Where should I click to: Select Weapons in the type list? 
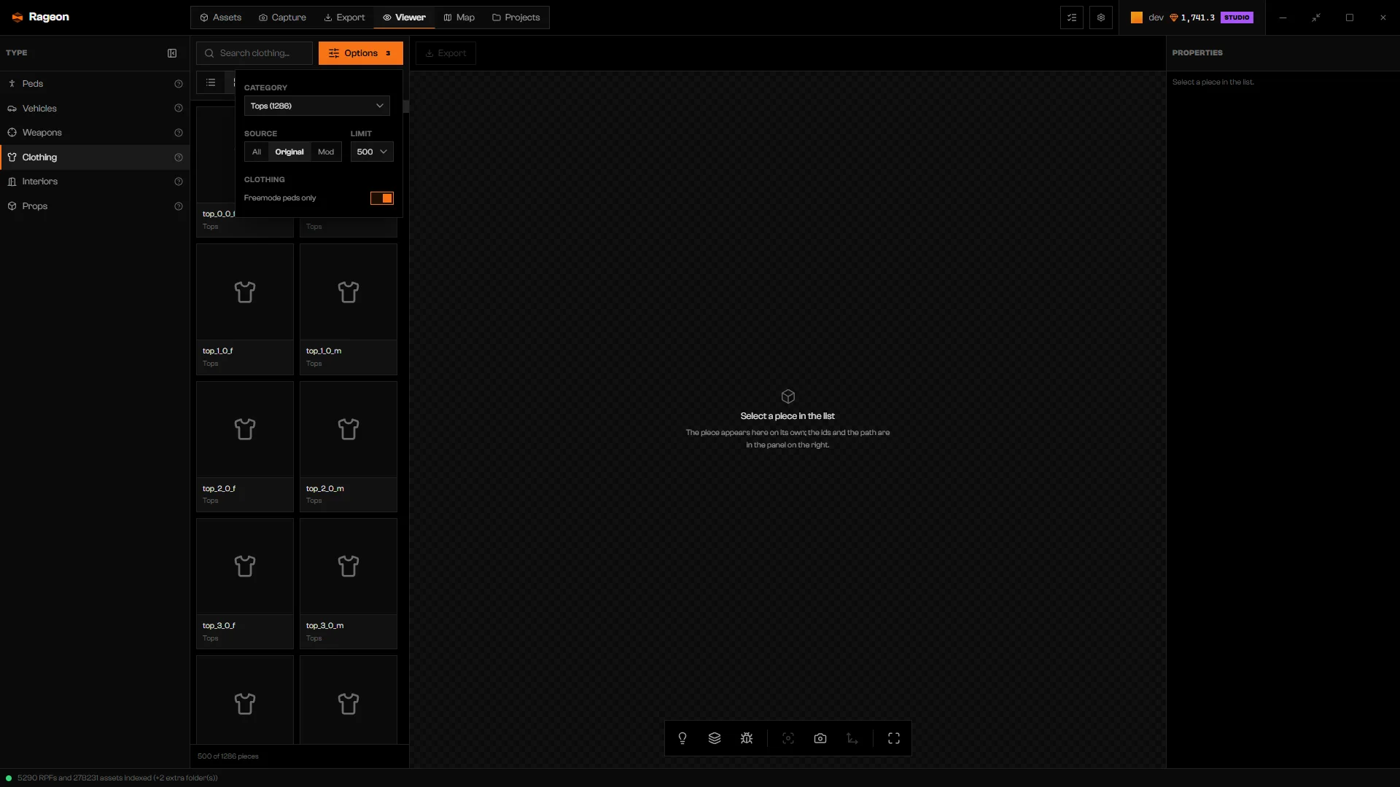tap(95, 133)
